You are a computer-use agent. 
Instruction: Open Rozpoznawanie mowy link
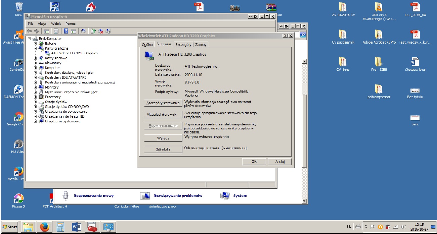[x=94, y=196]
